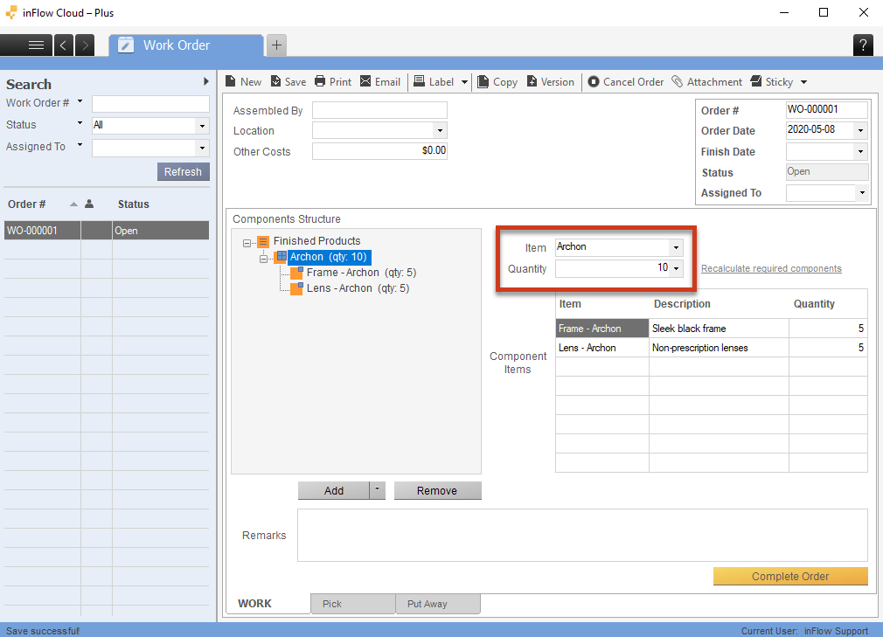
Task: Click the Sticky note button
Action: tap(771, 81)
